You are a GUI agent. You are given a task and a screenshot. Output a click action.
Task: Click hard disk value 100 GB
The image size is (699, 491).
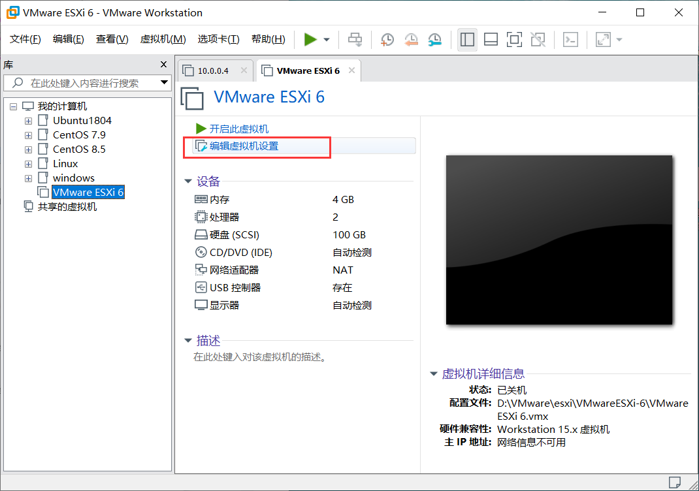[x=349, y=235]
